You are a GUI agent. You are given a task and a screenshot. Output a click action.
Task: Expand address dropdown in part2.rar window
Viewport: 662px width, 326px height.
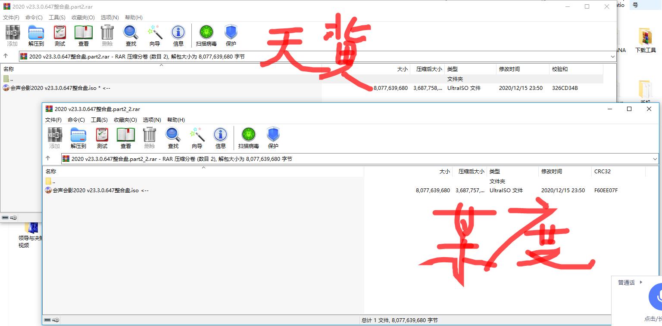coord(612,56)
